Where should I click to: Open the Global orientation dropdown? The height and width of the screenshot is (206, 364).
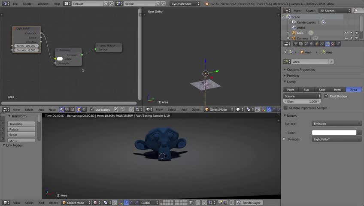150,203
